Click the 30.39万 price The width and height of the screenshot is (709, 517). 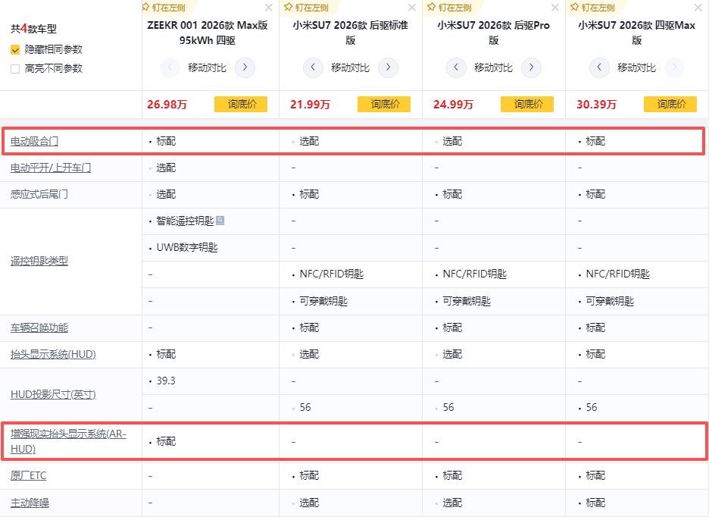[596, 105]
